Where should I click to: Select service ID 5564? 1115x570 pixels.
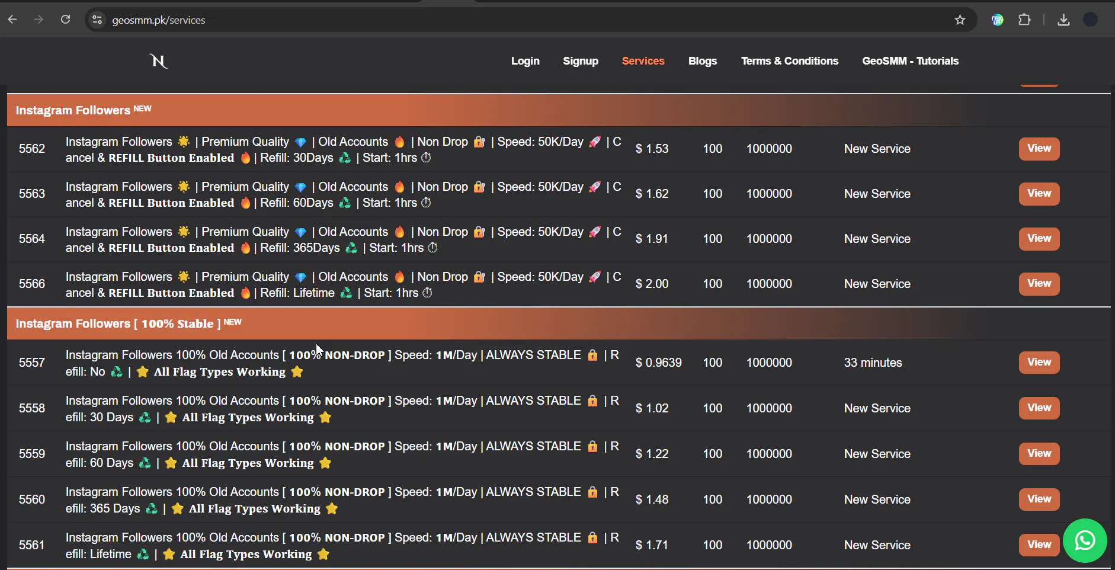(32, 239)
